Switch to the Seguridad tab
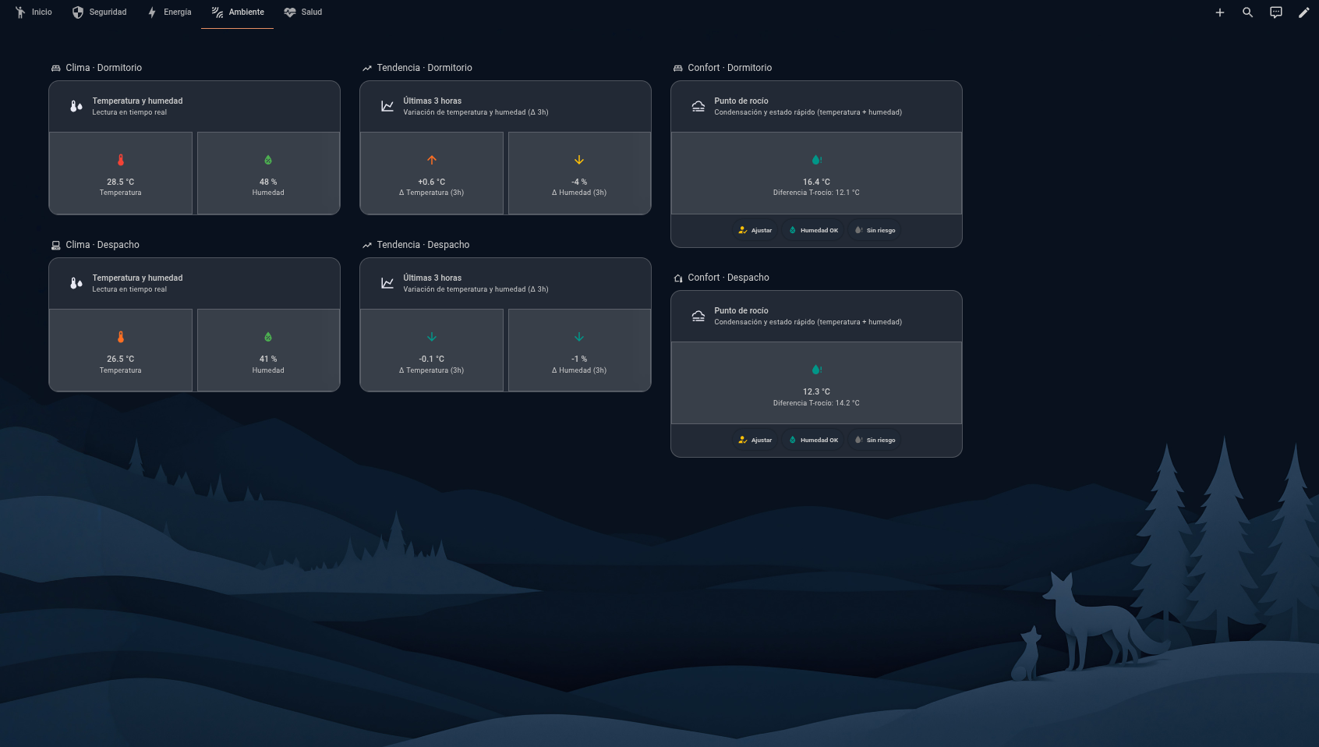 pyautogui.click(x=99, y=12)
